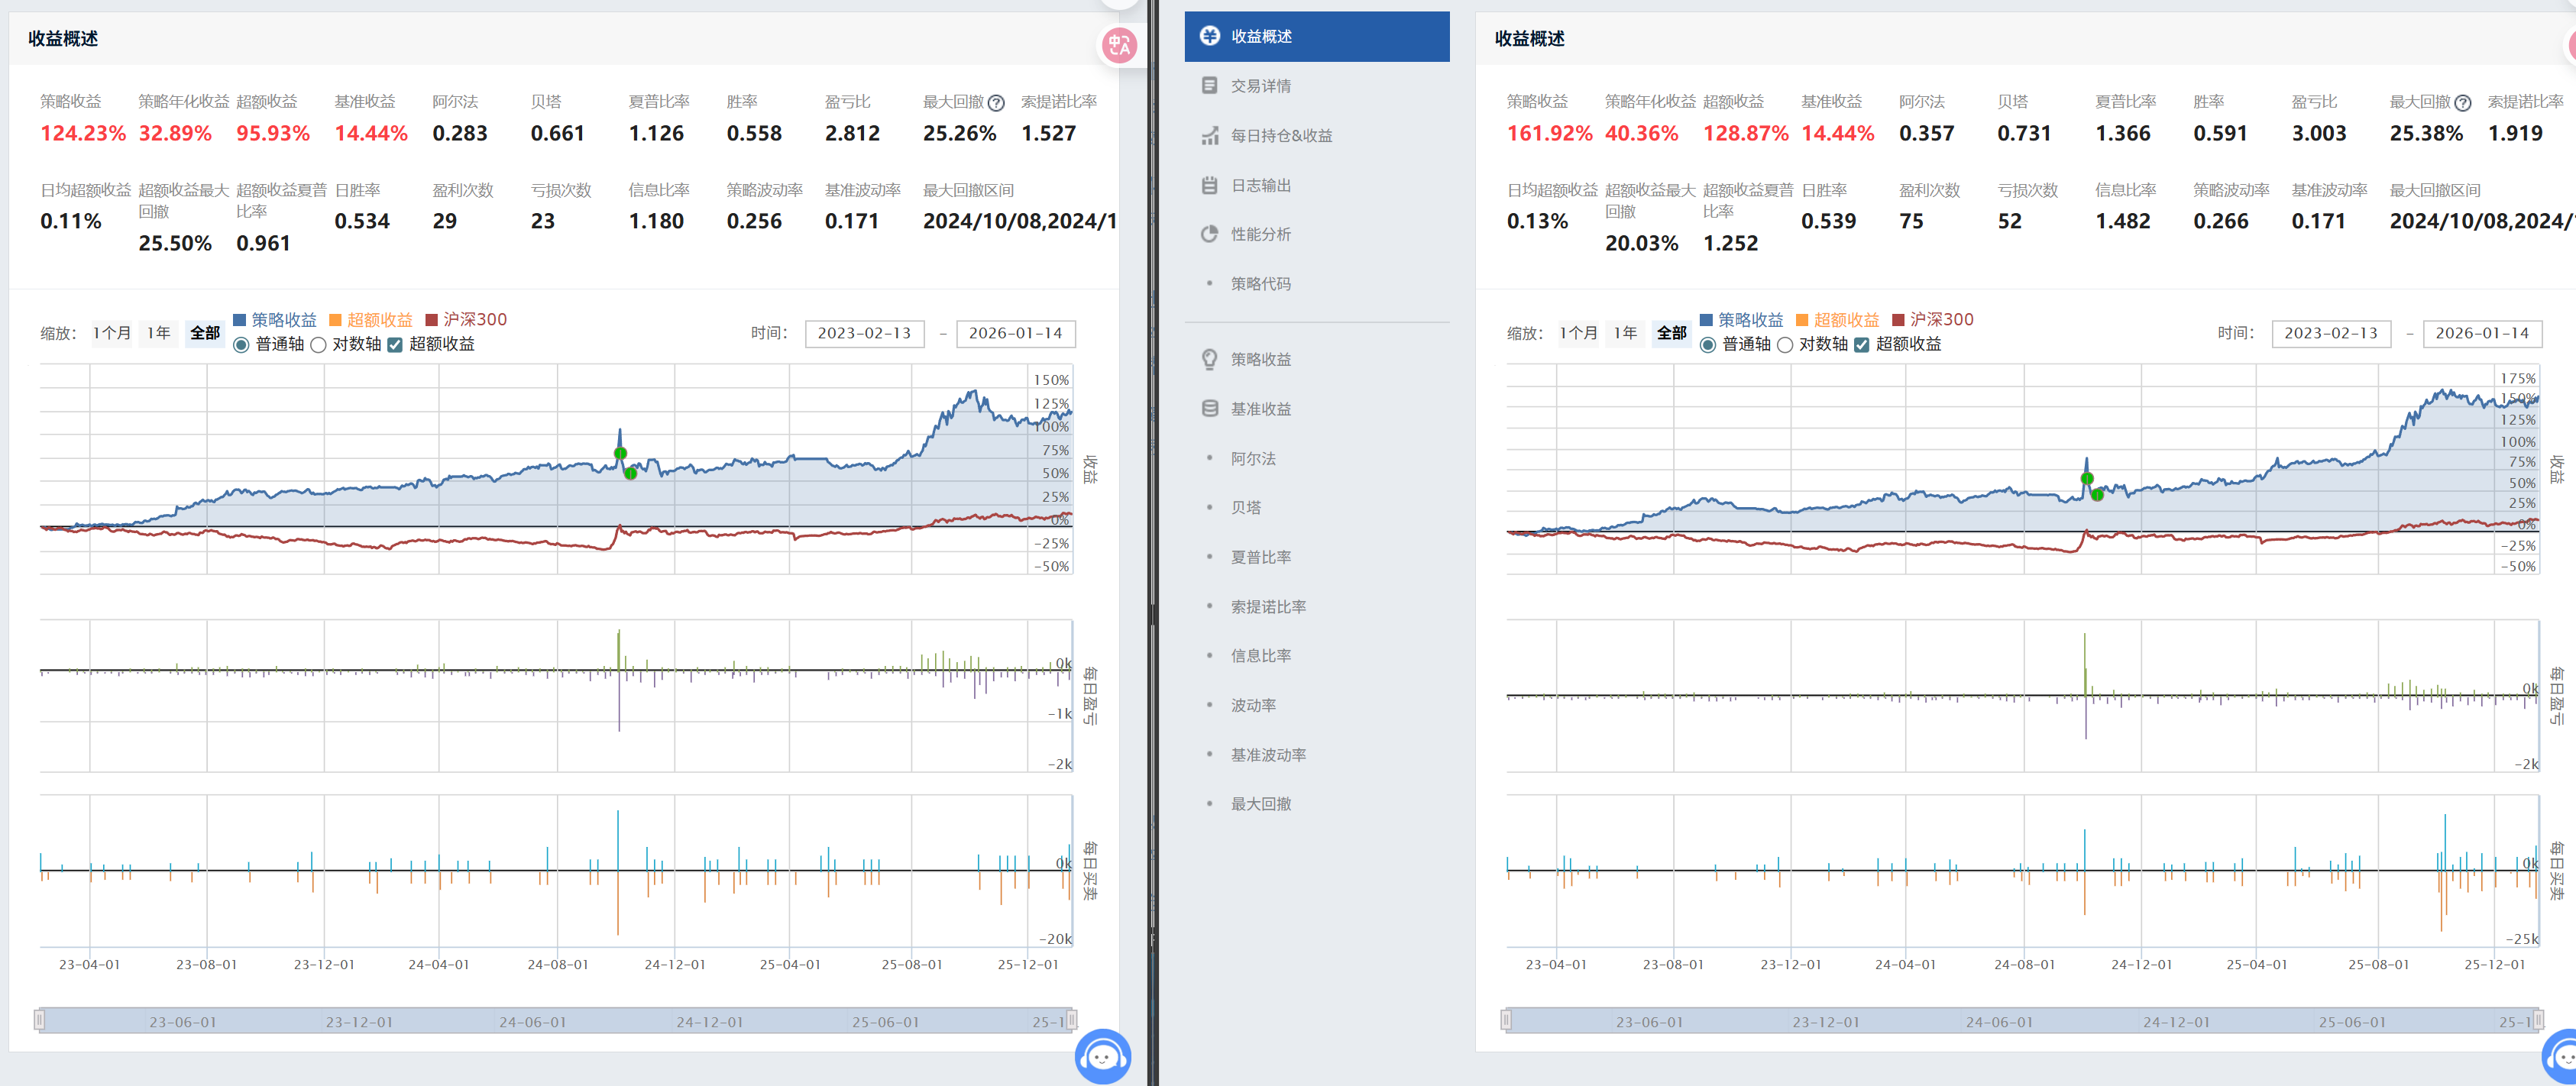
Task: Open the blue customer service chat icon in the left panel
Action: click(1102, 1056)
